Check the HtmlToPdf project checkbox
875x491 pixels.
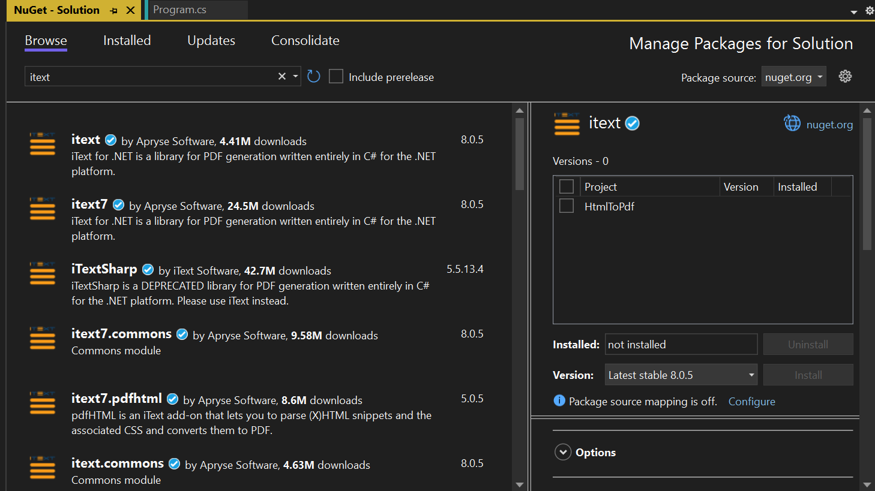pyautogui.click(x=567, y=206)
